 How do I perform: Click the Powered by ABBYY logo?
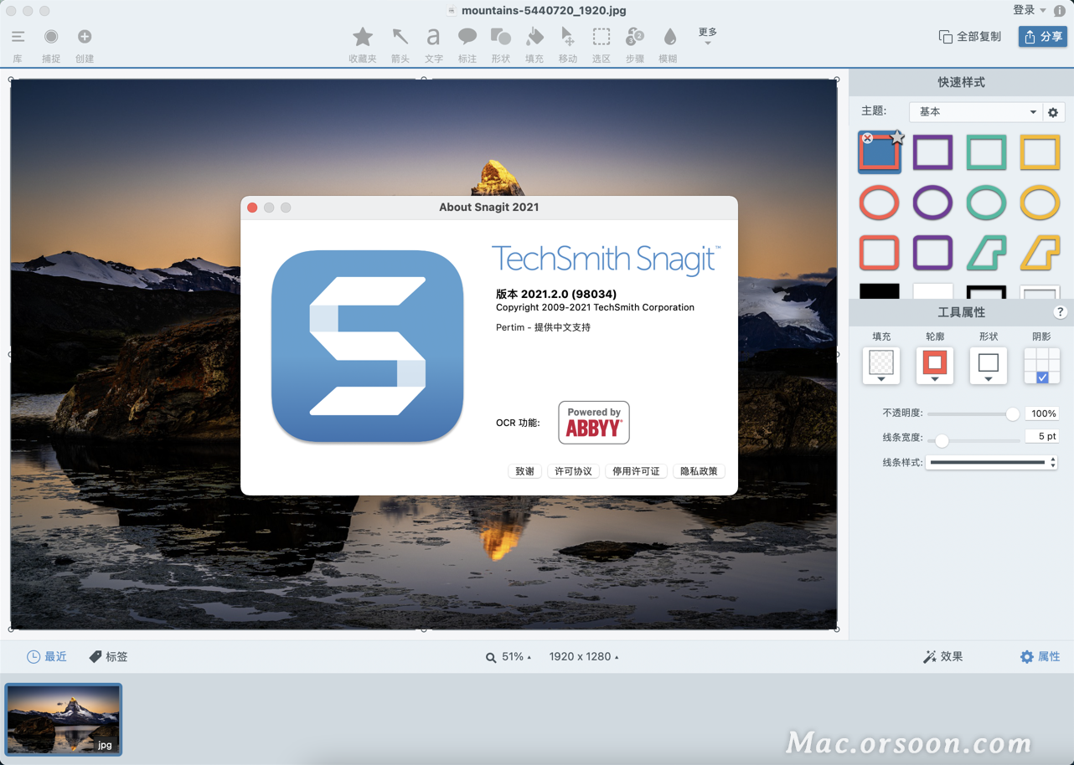point(594,423)
